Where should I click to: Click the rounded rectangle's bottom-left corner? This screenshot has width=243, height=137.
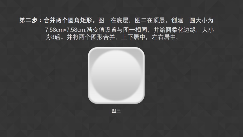(91, 100)
